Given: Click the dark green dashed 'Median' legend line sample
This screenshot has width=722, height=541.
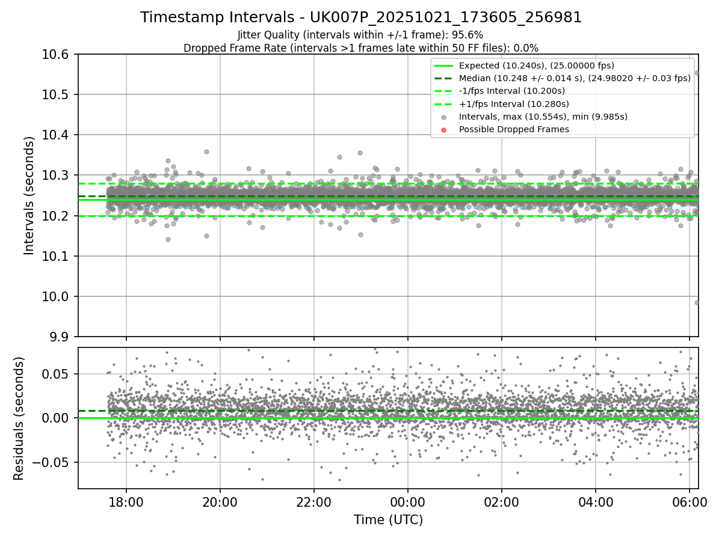Looking at the screenshot, I should coord(443,78).
